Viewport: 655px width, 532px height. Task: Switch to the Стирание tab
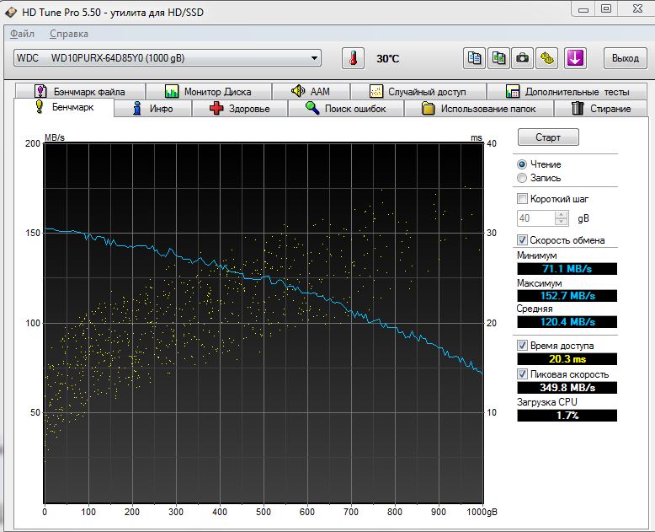600,109
